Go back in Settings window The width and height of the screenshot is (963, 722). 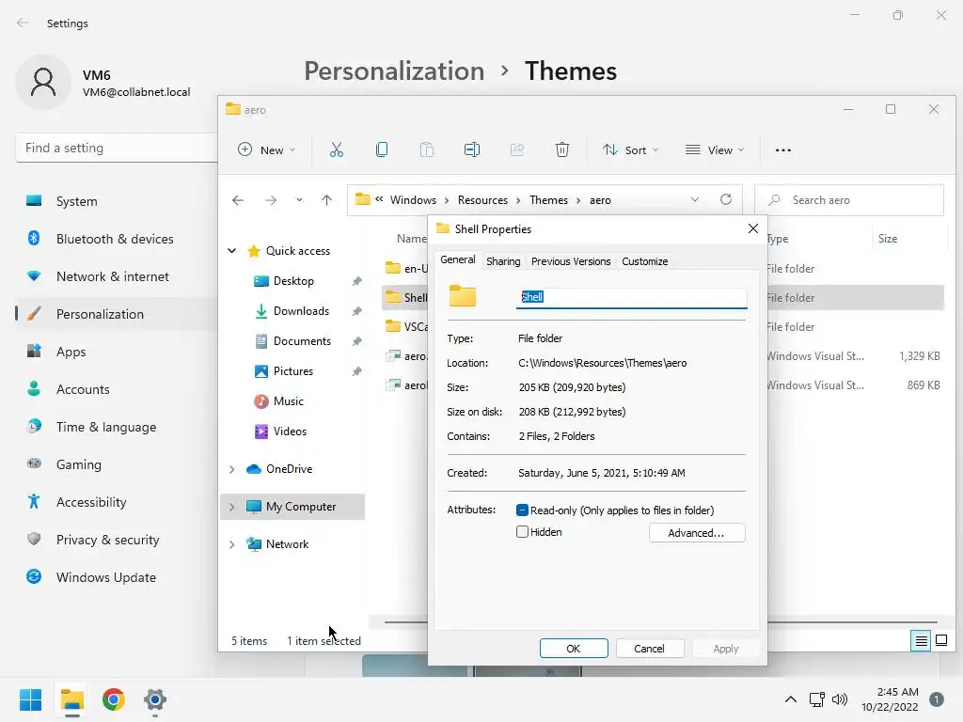(23, 23)
